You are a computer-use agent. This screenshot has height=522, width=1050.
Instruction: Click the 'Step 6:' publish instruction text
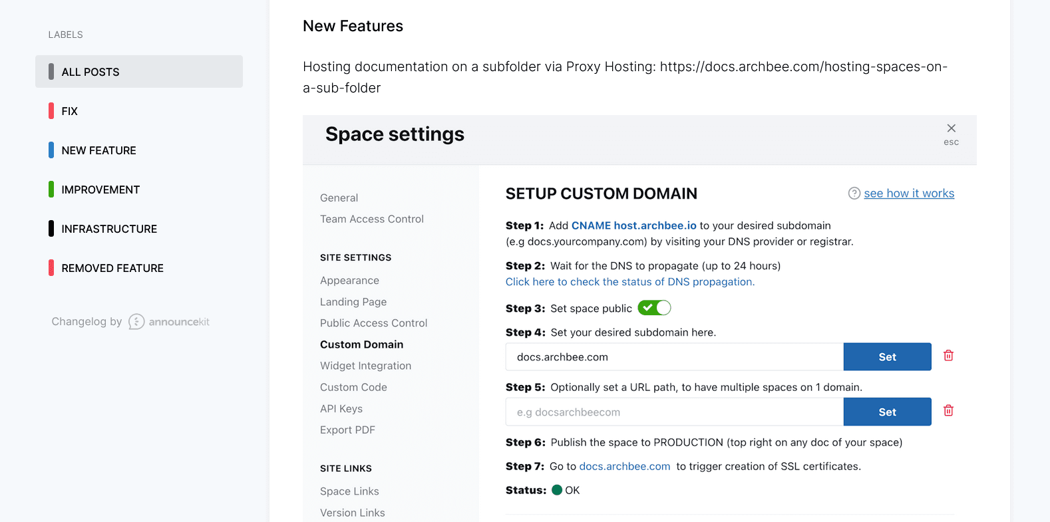(704, 442)
